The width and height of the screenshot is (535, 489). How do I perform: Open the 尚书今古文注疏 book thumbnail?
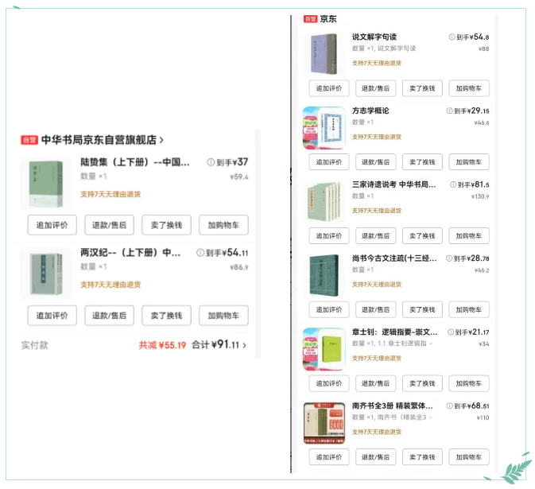pyautogui.click(x=324, y=275)
